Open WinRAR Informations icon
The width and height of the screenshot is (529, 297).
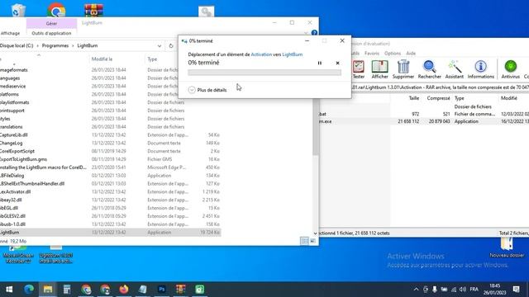click(x=481, y=69)
